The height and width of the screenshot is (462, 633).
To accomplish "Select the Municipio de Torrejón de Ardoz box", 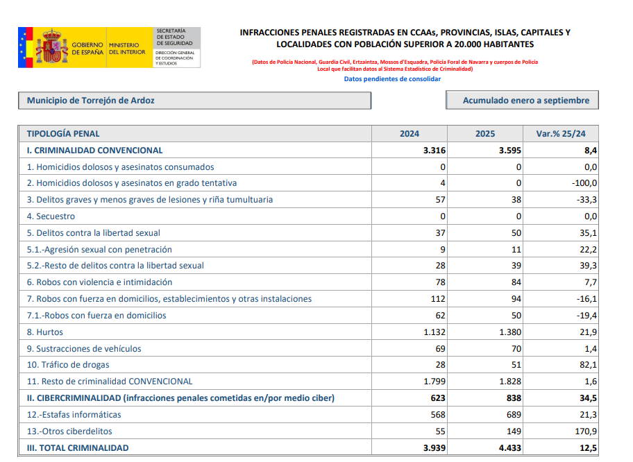I will click(194, 101).
